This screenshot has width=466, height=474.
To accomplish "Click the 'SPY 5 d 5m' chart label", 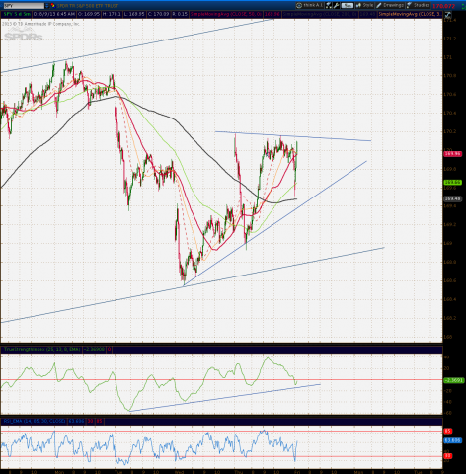I will [17, 14].
